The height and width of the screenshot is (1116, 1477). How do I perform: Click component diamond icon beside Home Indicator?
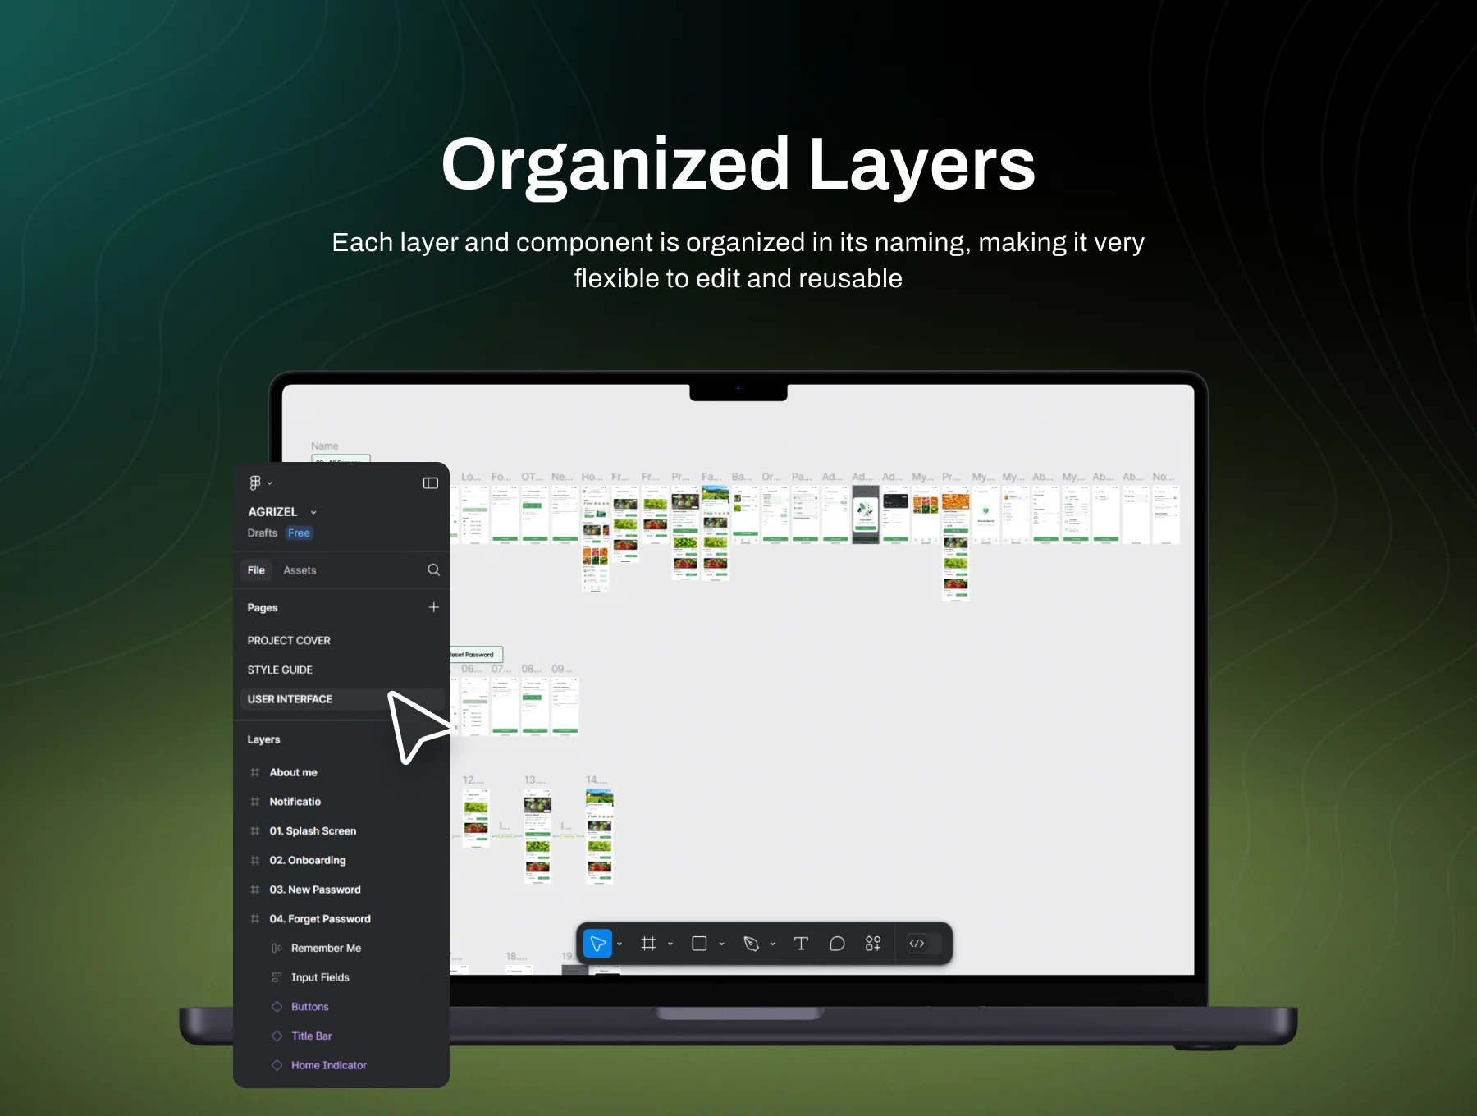click(277, 1065)
